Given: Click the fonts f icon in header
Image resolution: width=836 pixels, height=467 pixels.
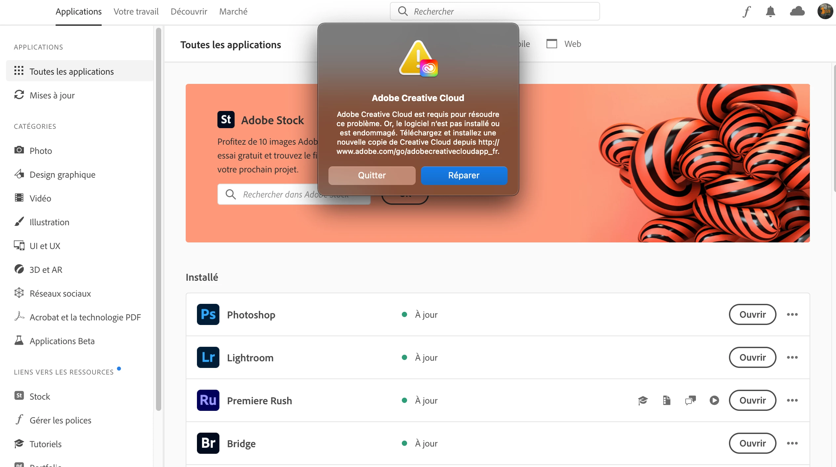Looking at the screenshot, I should (746, 12).
